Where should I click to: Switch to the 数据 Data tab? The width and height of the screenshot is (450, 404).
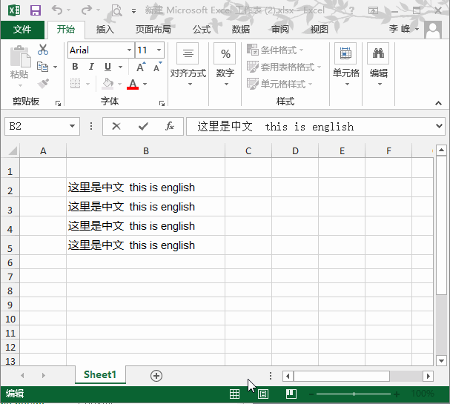coord(240,30)
